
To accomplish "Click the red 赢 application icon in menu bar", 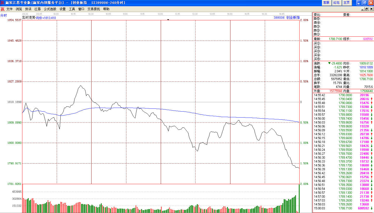I will click(2, 9).
